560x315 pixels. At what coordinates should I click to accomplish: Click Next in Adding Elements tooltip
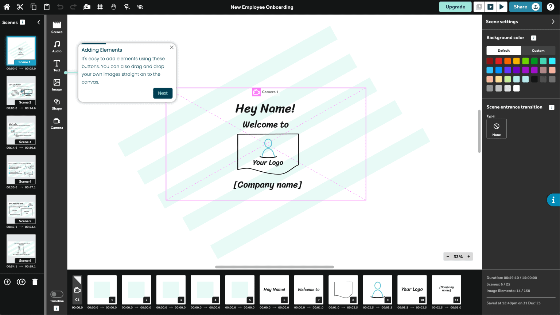pyautogui.click(x=163, y=93)
